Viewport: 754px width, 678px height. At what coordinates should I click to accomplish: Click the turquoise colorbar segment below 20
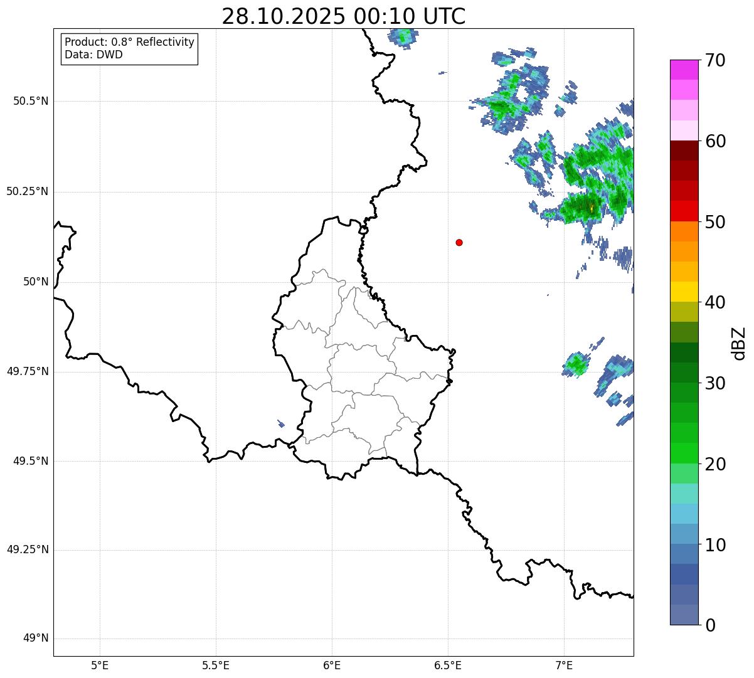684,494
